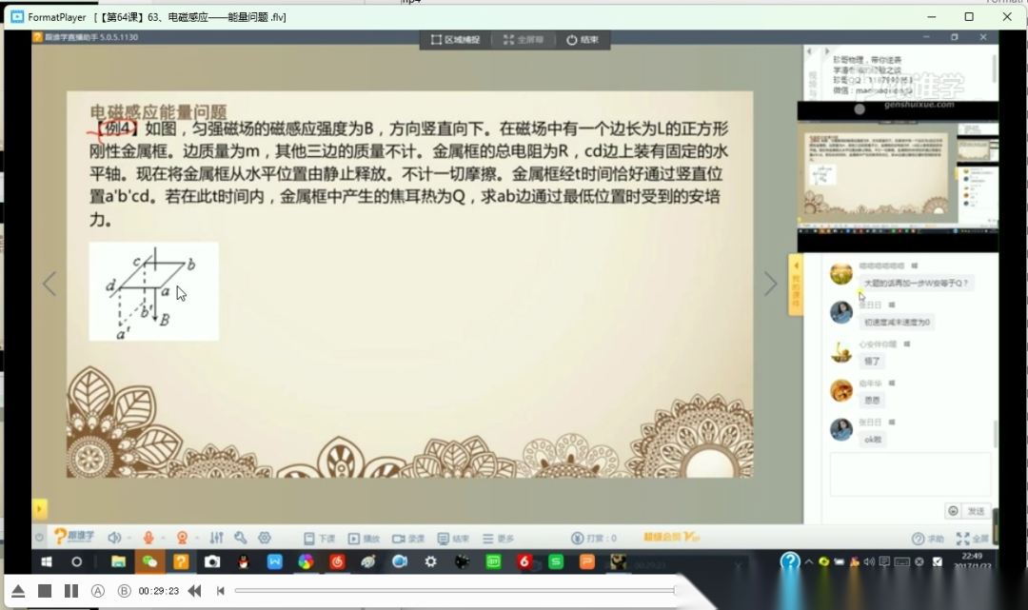Stop video playback with the square button
Viewport: 1028px width, 610px height.
(x=45, y=591)
